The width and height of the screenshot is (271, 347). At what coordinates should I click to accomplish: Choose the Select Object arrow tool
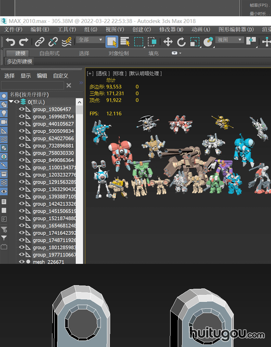click(112, 42)
